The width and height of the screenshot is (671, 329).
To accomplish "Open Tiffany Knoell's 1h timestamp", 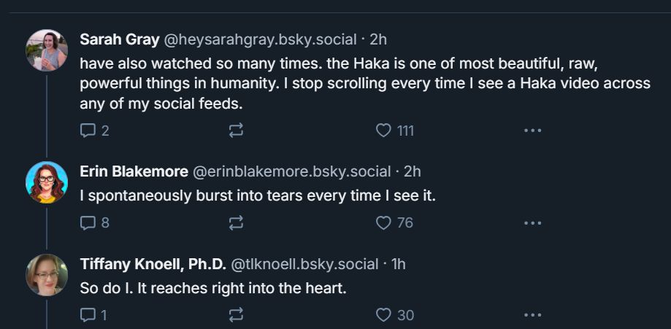I will pyautogui.click(x=399, y=264).
